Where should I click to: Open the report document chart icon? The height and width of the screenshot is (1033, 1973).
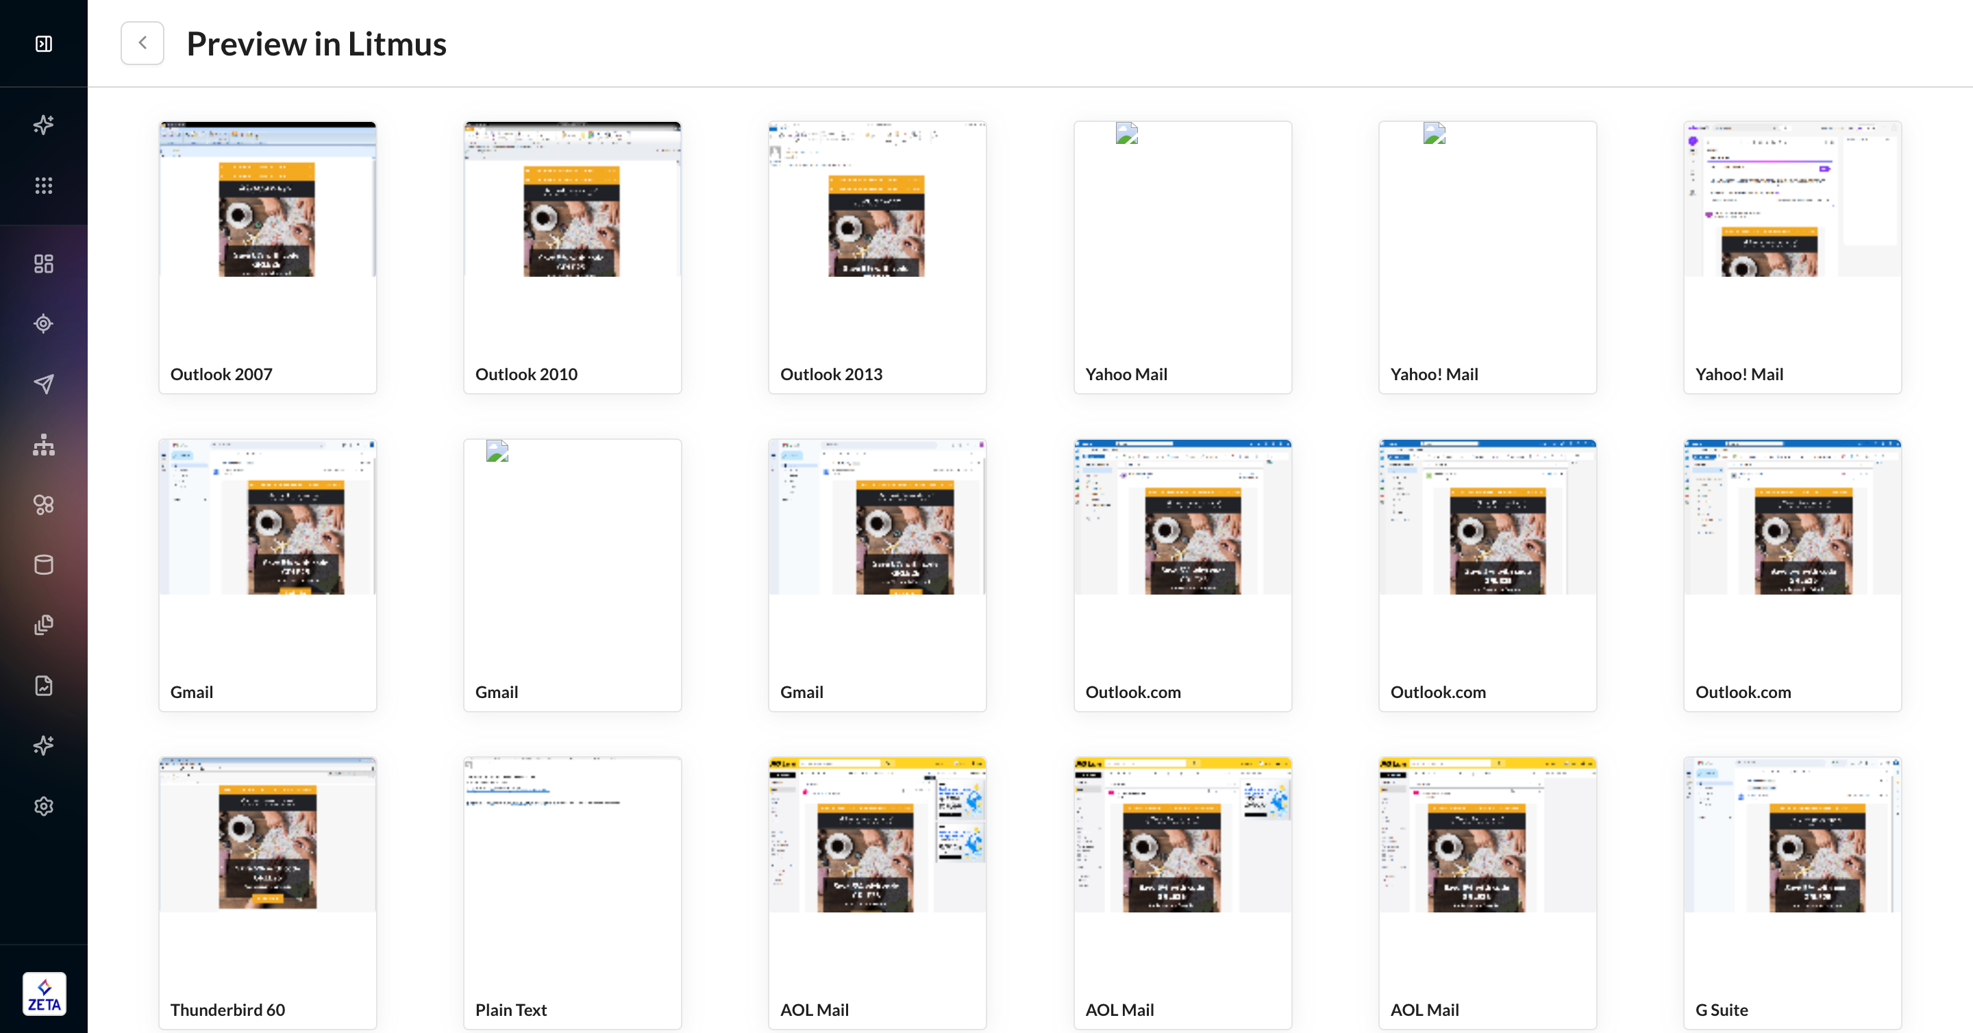pos(44,685)
